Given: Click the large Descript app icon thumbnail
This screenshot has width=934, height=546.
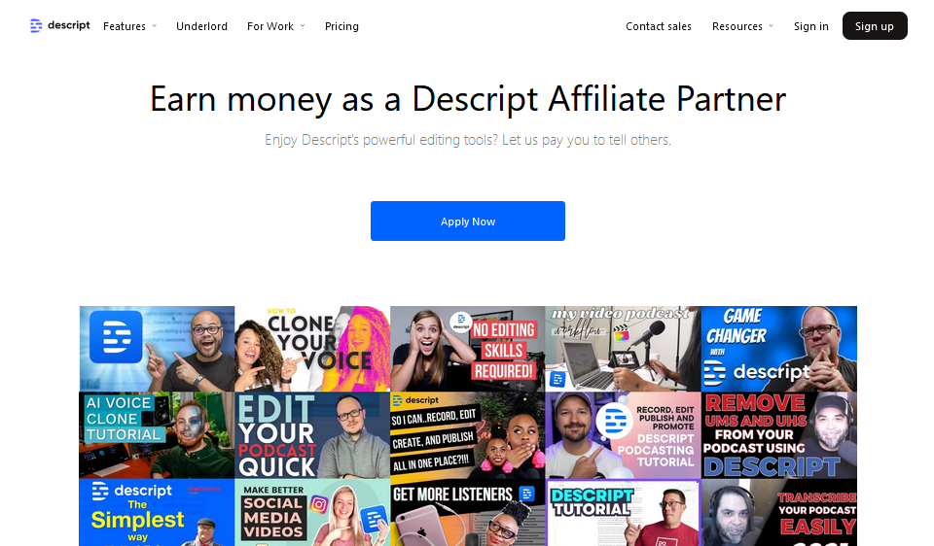Looking at the screenshot, I should pyautogui.click(x=157, y=349).
